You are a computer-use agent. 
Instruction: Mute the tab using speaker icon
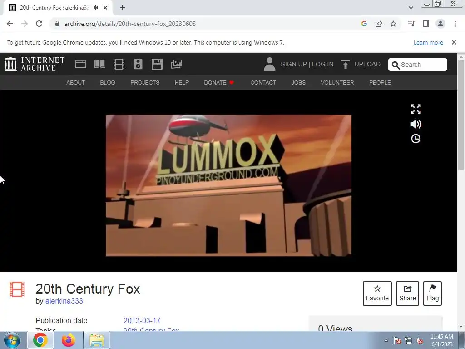point(95,8)
